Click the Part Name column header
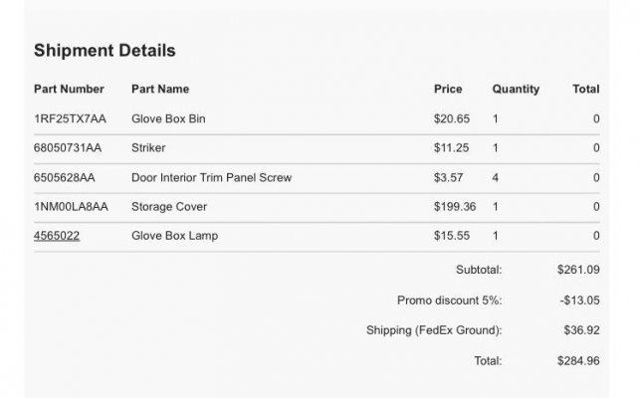Image resolution: width=640 pixels, height=398 pixels. [x=160, y=89]
